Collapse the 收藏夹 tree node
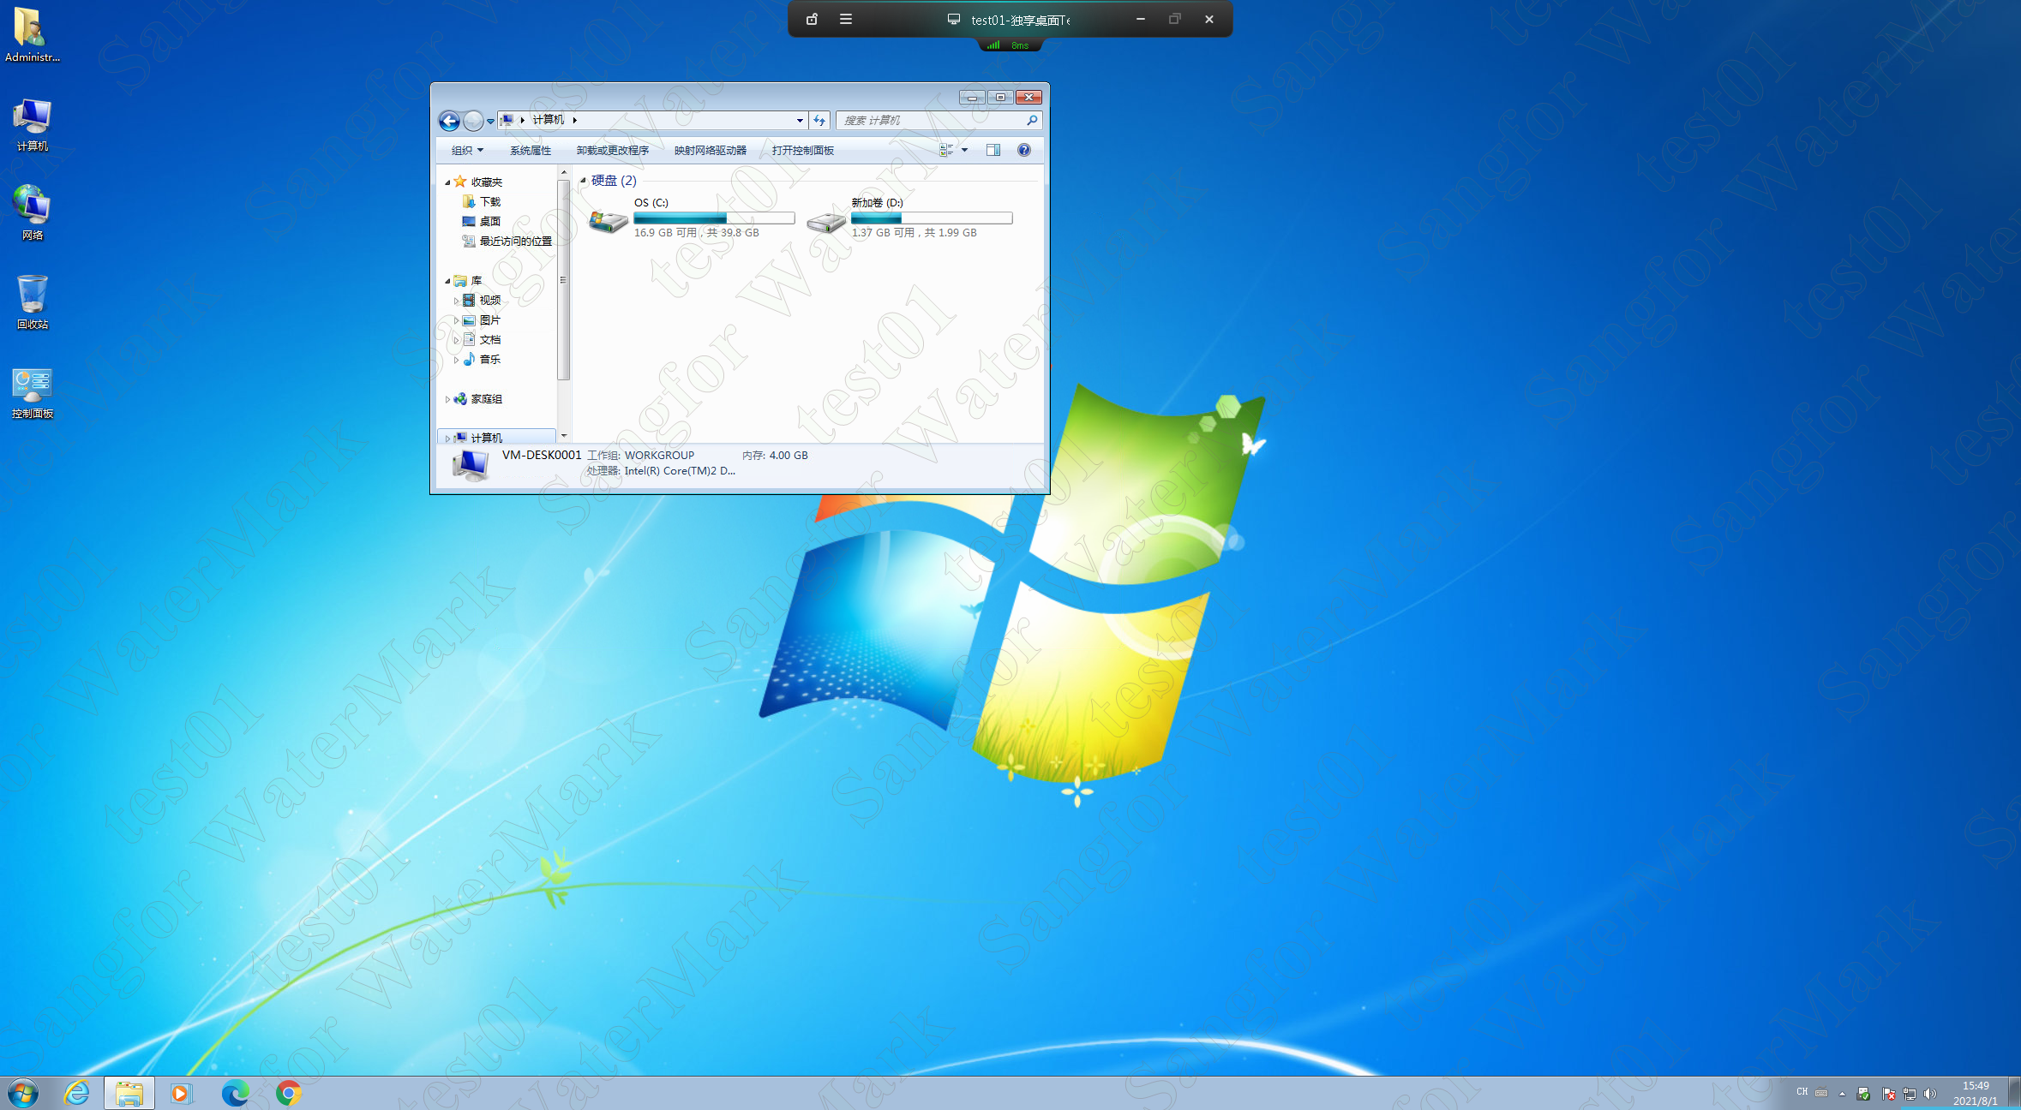2021x1110 pixels. pos(447,182)
